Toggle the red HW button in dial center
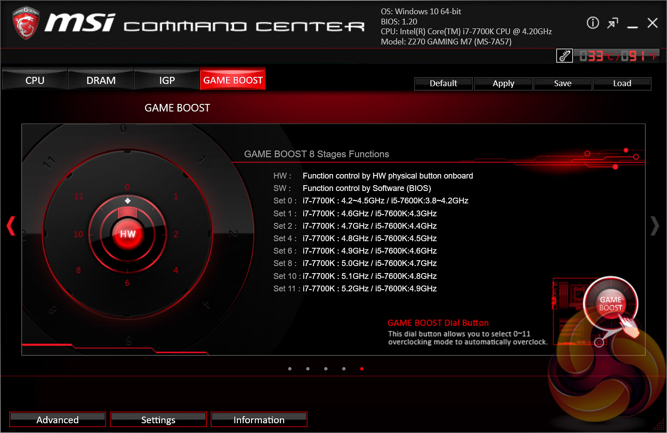The width and height of the screenshot is (667, 433). click(x=128, y=234)
